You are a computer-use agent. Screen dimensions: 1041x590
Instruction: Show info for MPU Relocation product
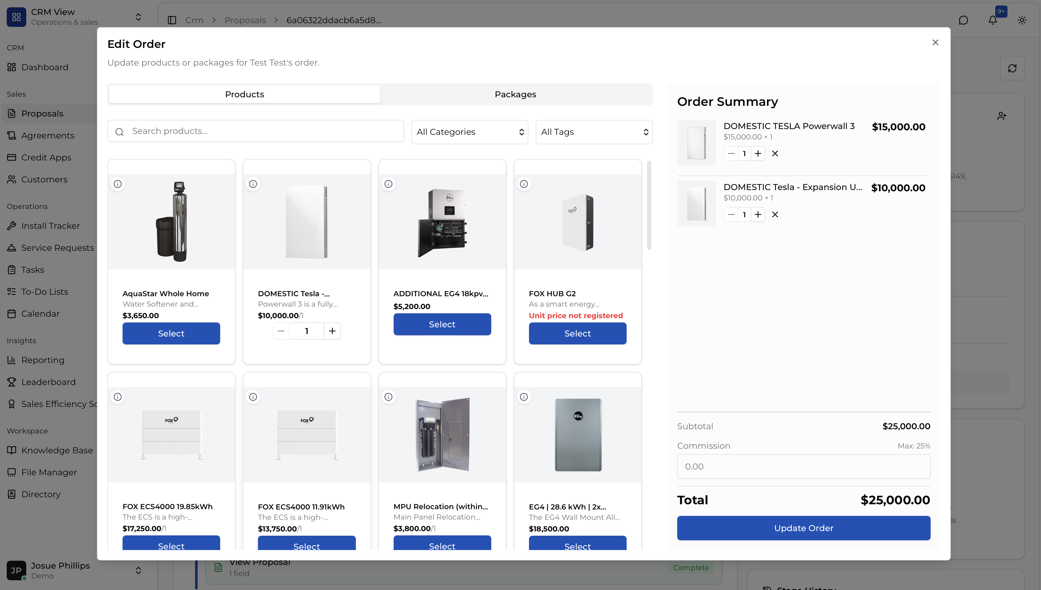pos(388,397)
